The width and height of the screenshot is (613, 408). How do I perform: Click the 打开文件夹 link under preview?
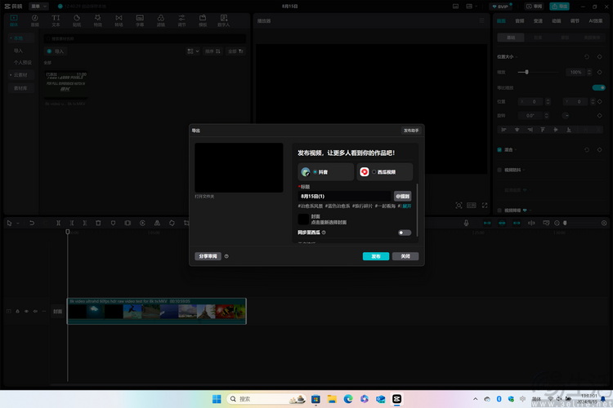(204, 197)
